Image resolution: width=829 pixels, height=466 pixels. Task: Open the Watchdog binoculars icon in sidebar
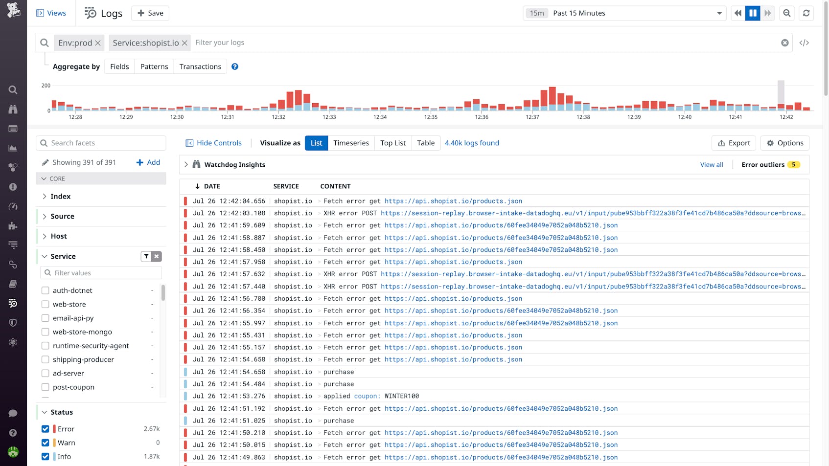(x=13, y=110)
